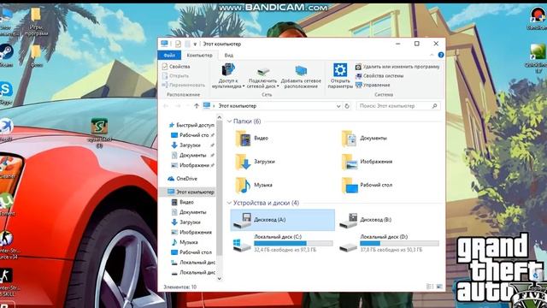Image resolution: width=547 pixels, height=308 pixels.
Task: Open Quick Access Toolbar customize dropdown
Action: point(195,44)
